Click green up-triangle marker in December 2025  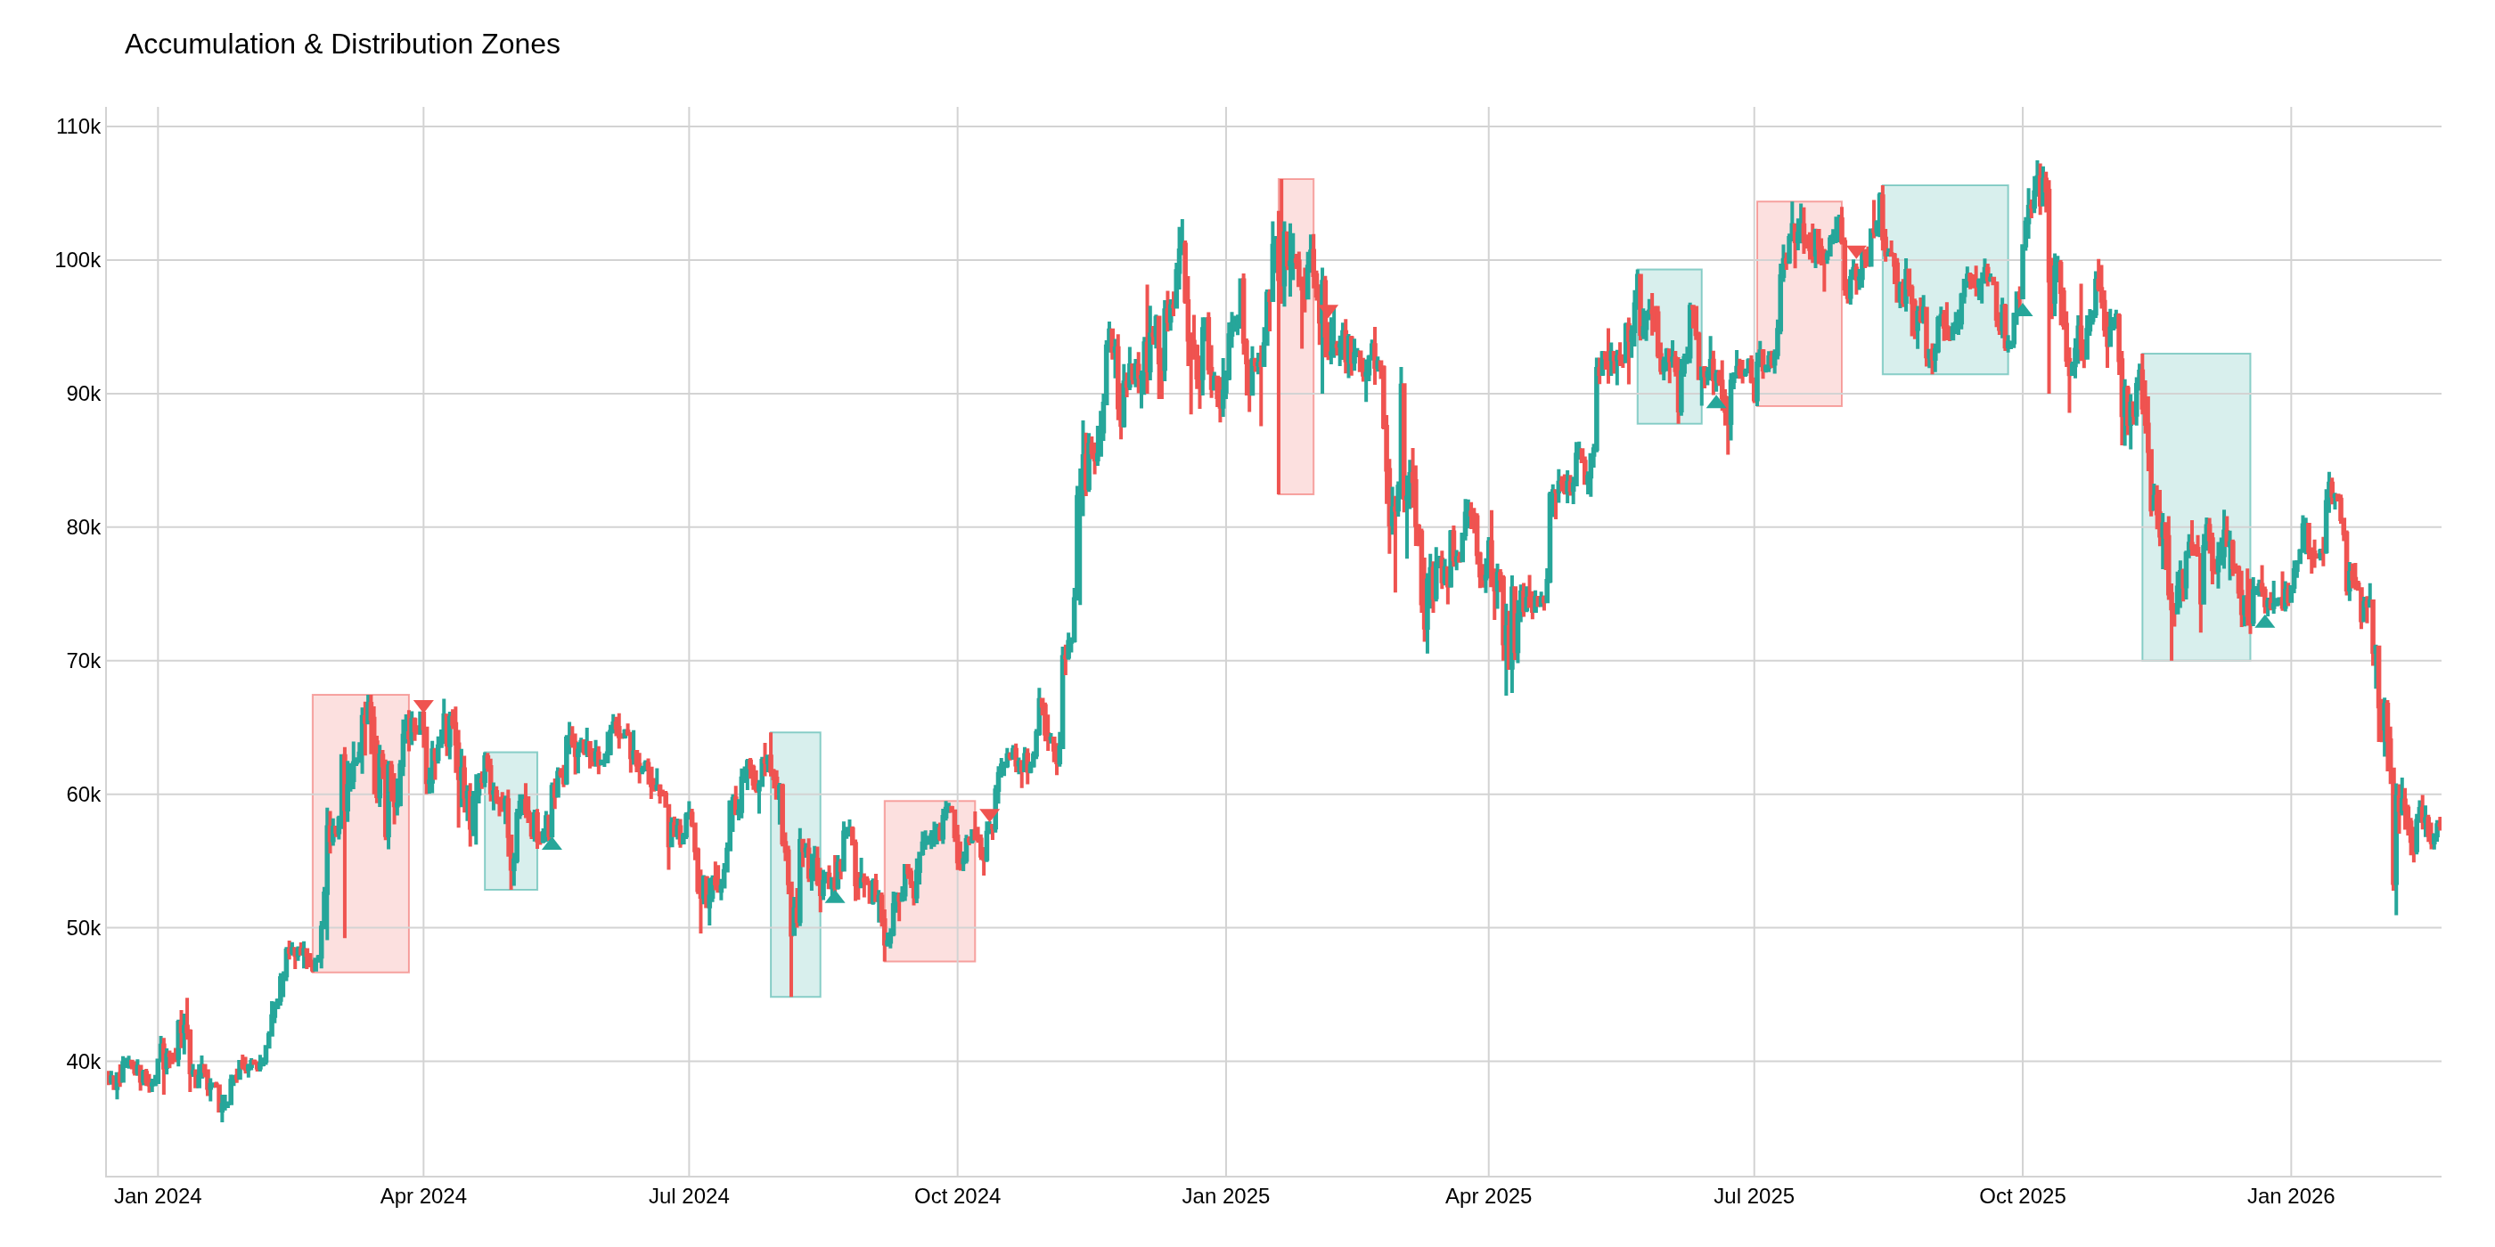(2264, 622)
